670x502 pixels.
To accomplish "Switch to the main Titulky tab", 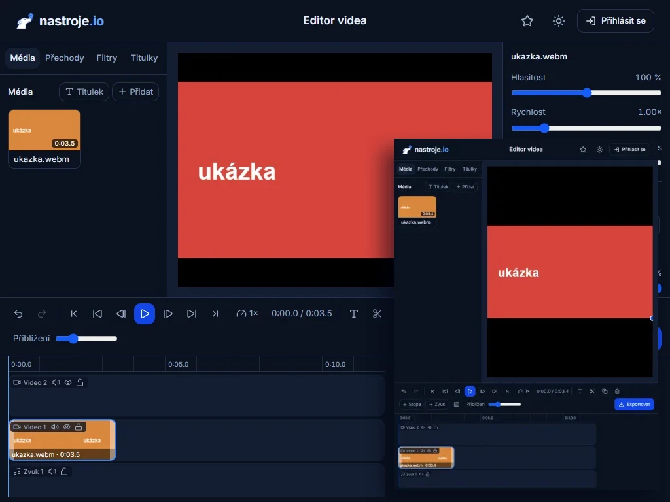I will coord(144,58).
